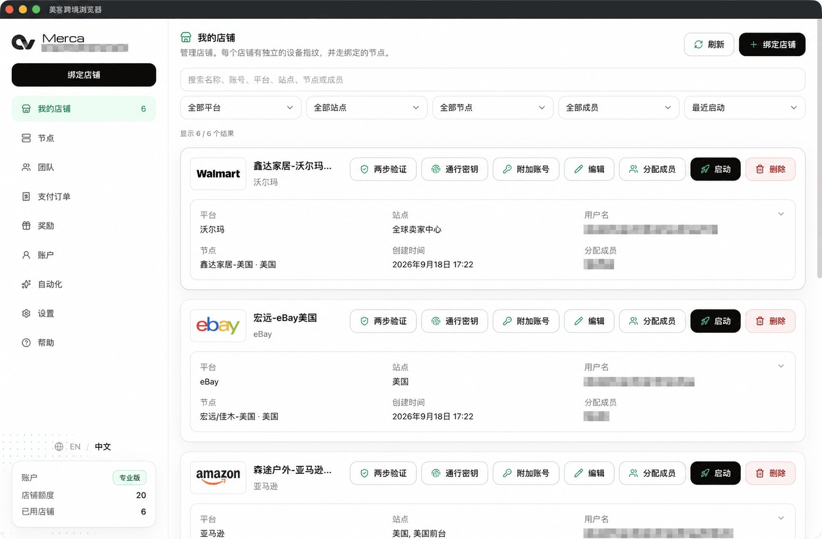Click the 我的店铺 store icon in sidebar
Image resolution: width=822 pixels, height=539 pixels.
(x=26, y=109)
